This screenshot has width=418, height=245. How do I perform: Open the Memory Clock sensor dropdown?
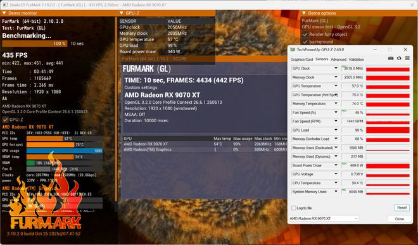click(336, 77)
